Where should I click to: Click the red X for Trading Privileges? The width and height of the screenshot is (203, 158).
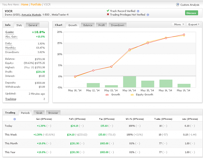(108, 14)
